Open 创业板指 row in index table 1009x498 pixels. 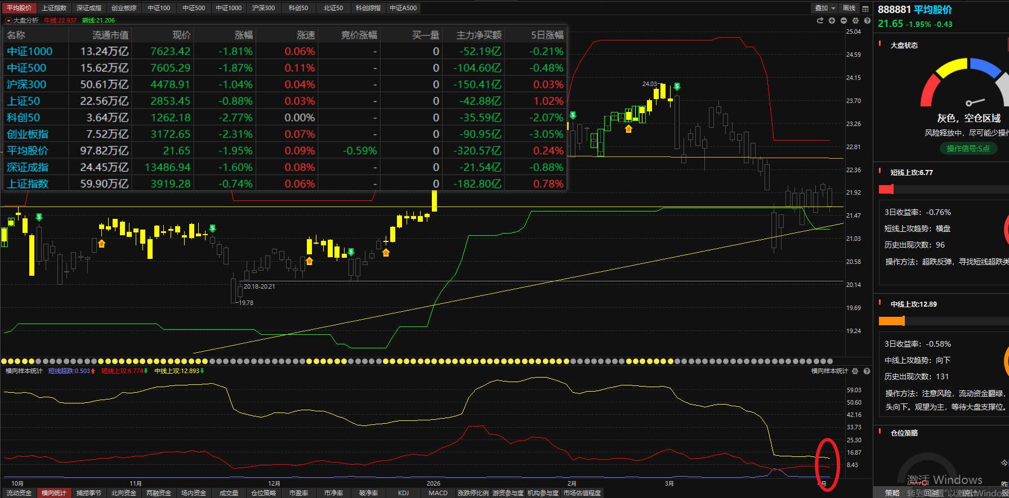[x=28, y=134]
